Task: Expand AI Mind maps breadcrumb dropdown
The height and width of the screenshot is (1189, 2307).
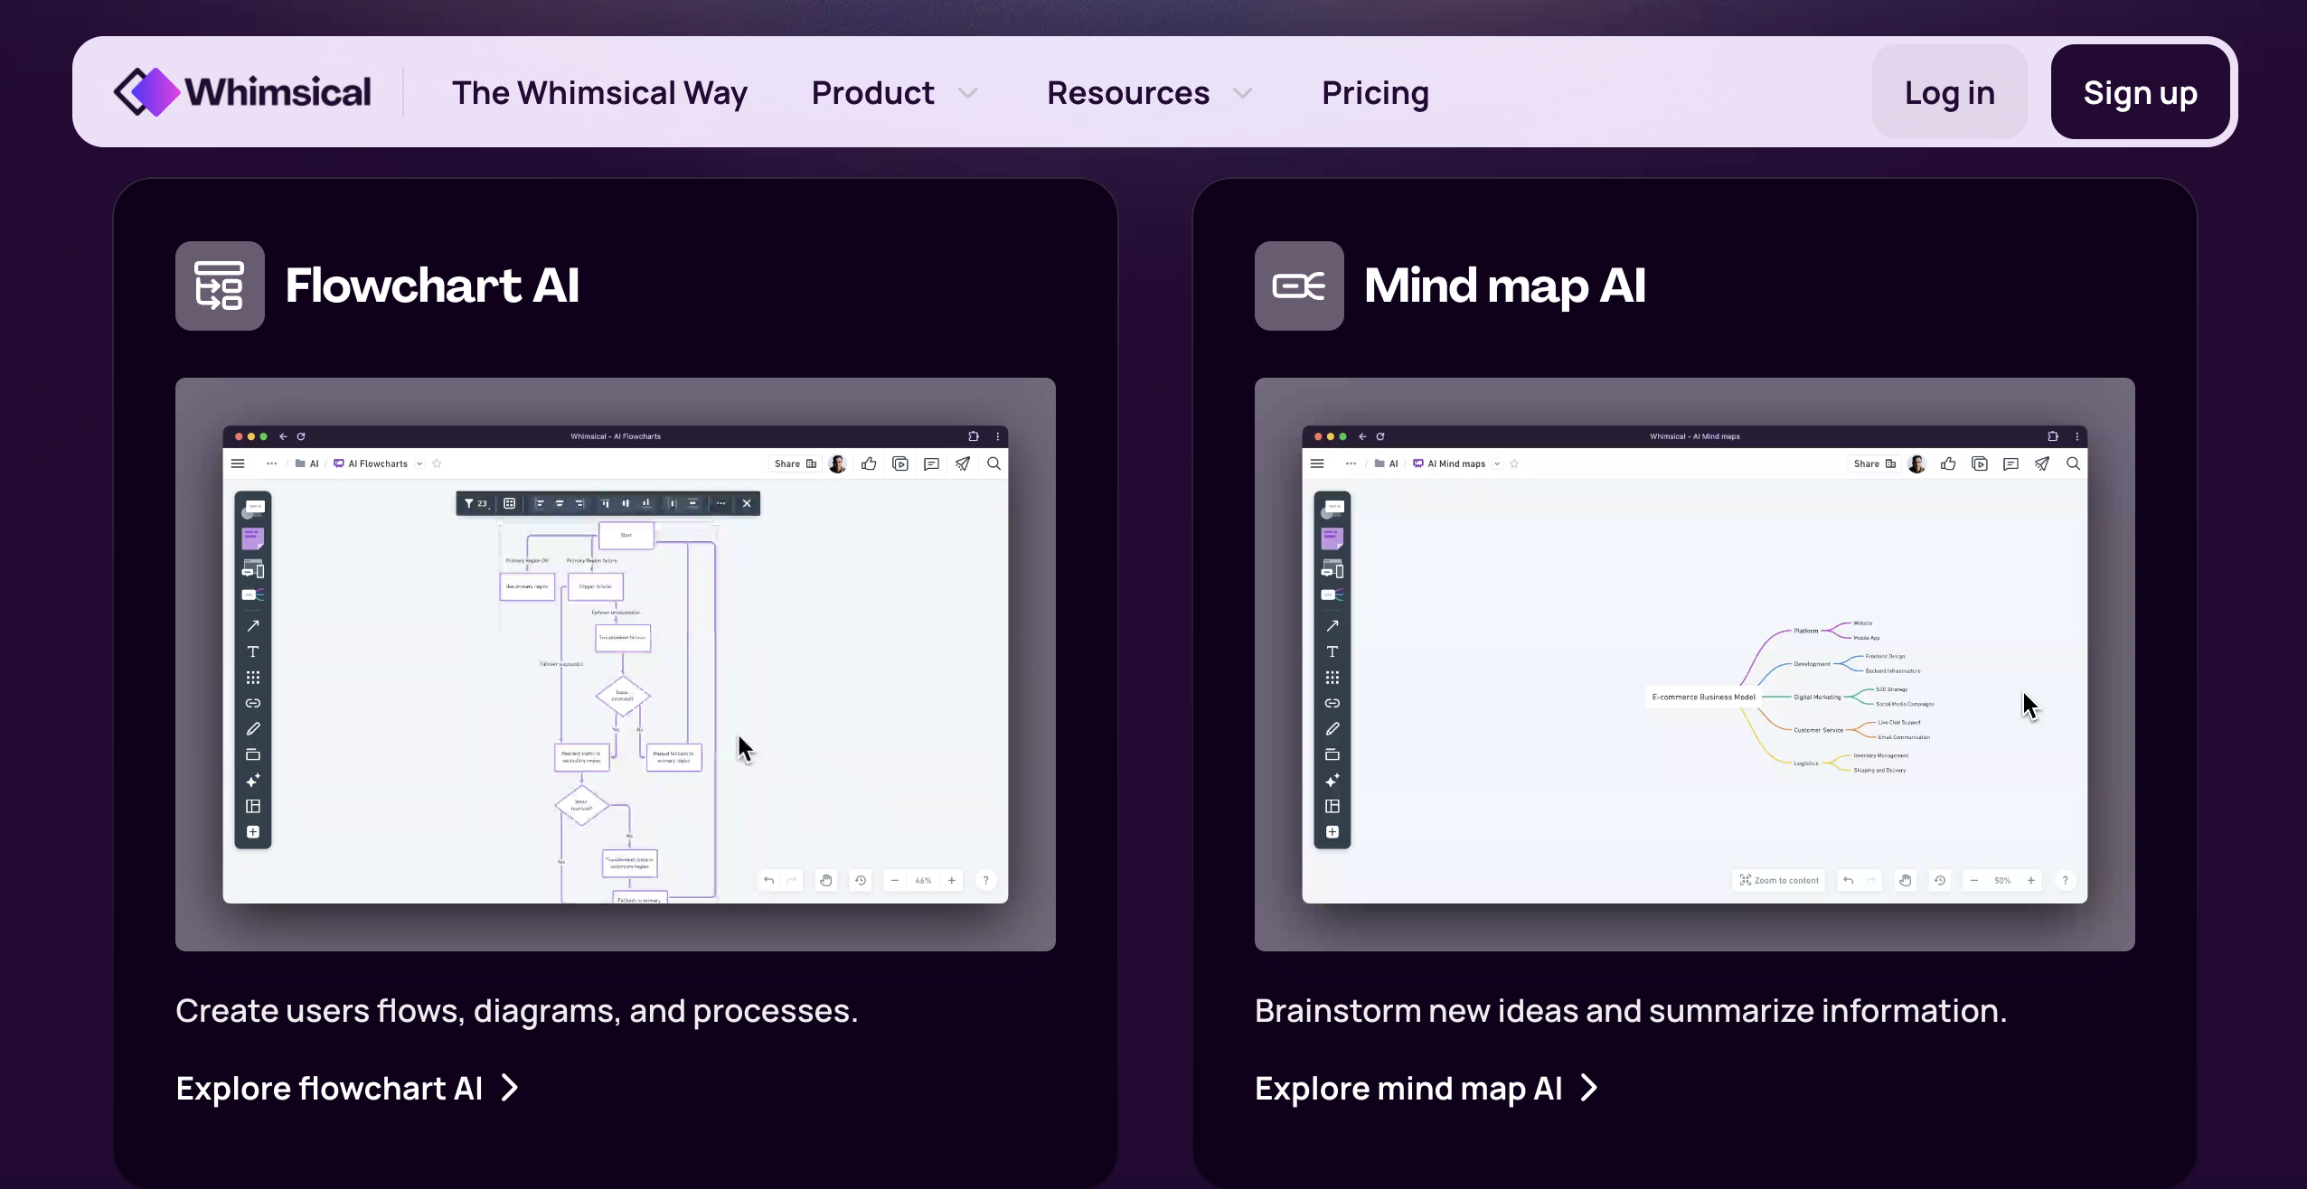Action: coord(1497,463)
